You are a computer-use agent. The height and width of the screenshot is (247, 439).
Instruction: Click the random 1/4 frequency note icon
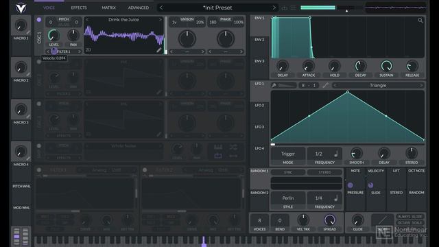[x=336, y=198]
